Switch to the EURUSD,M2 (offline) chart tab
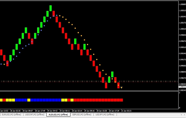Image resolution: width=186 pixels, height=118 pixels. point(12,114)
